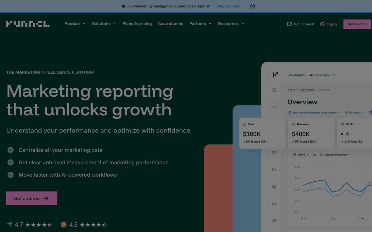The width and height of the screenshot is (372, 232).
Task: Click the broadcast signal icon in sidebar
Action: (x=274, y=204)
